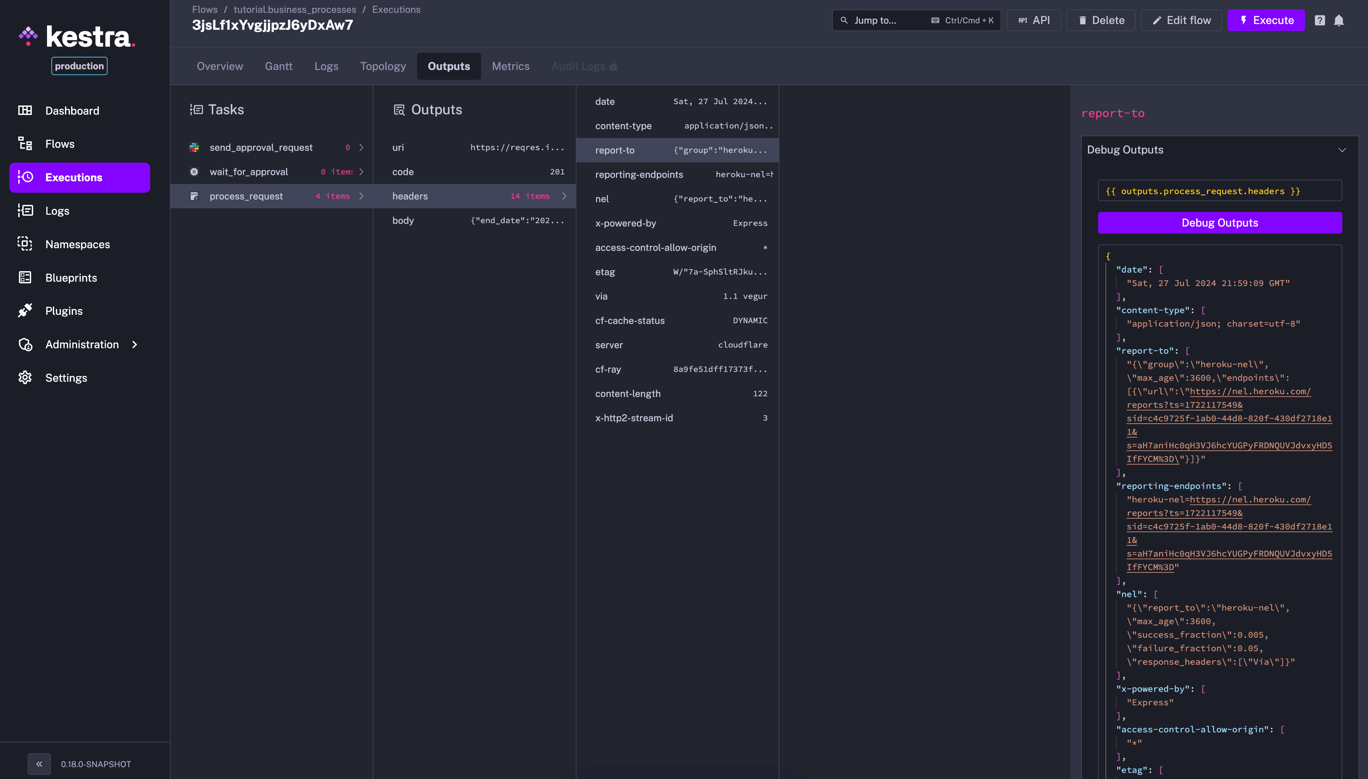Click the notifications bell icon
This screenshot has width=1368, height=779.
click(1339, 20)
